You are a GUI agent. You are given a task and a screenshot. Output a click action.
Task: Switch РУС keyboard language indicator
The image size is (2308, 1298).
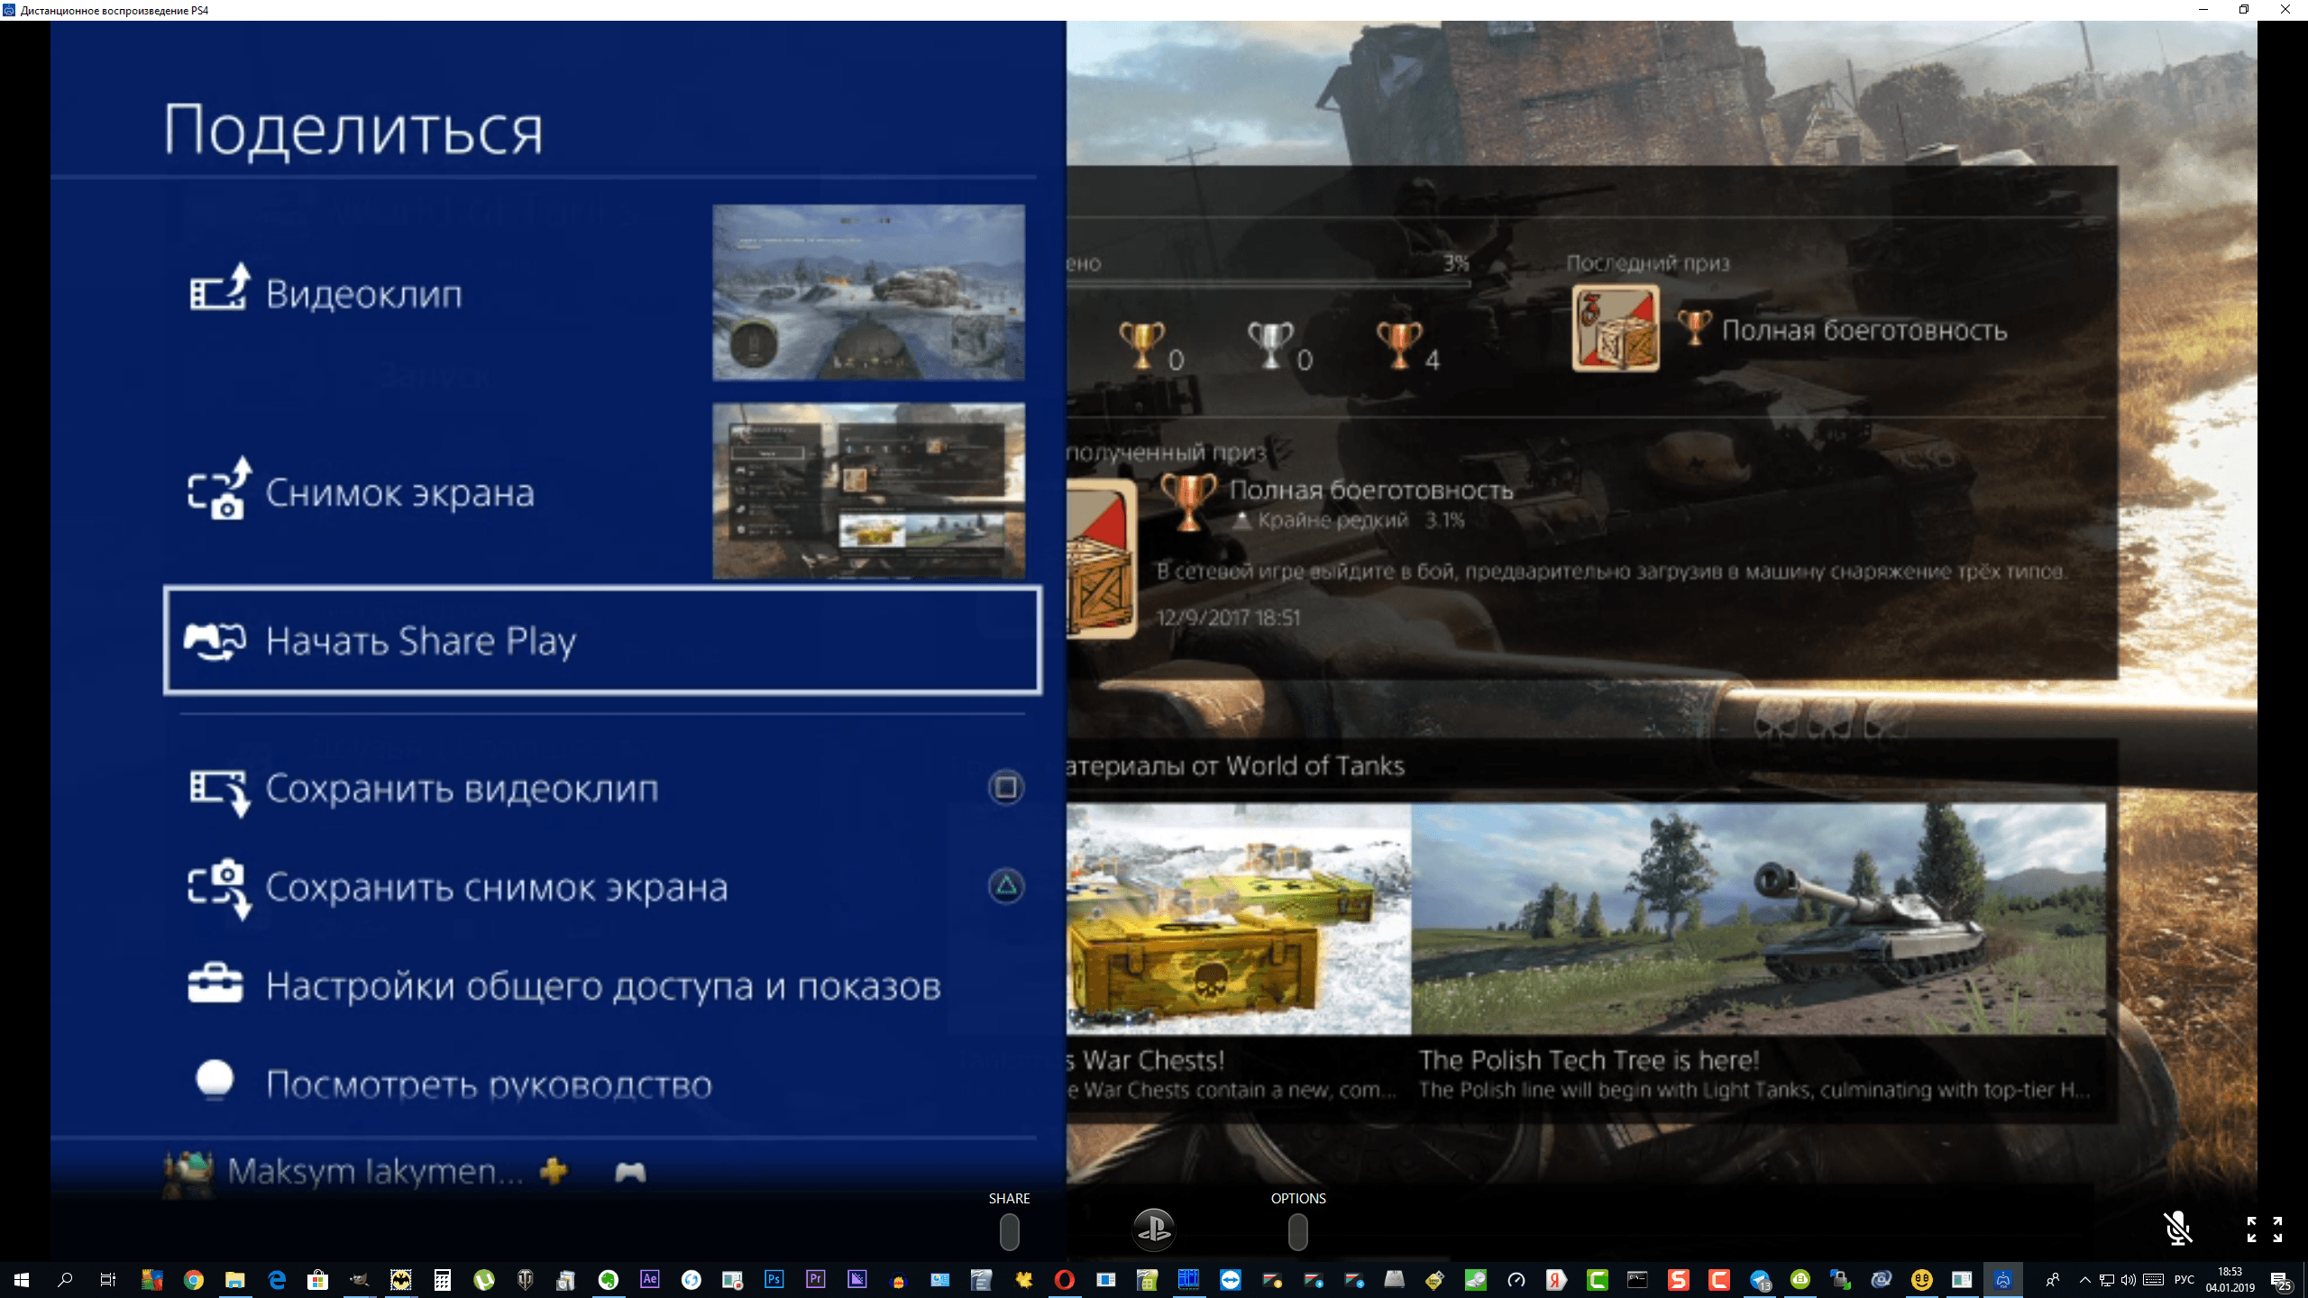tap(2184, 1280)
